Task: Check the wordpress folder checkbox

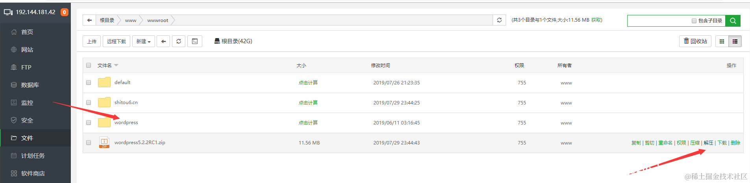Action: pyautogui.click(x=89, y=123)
